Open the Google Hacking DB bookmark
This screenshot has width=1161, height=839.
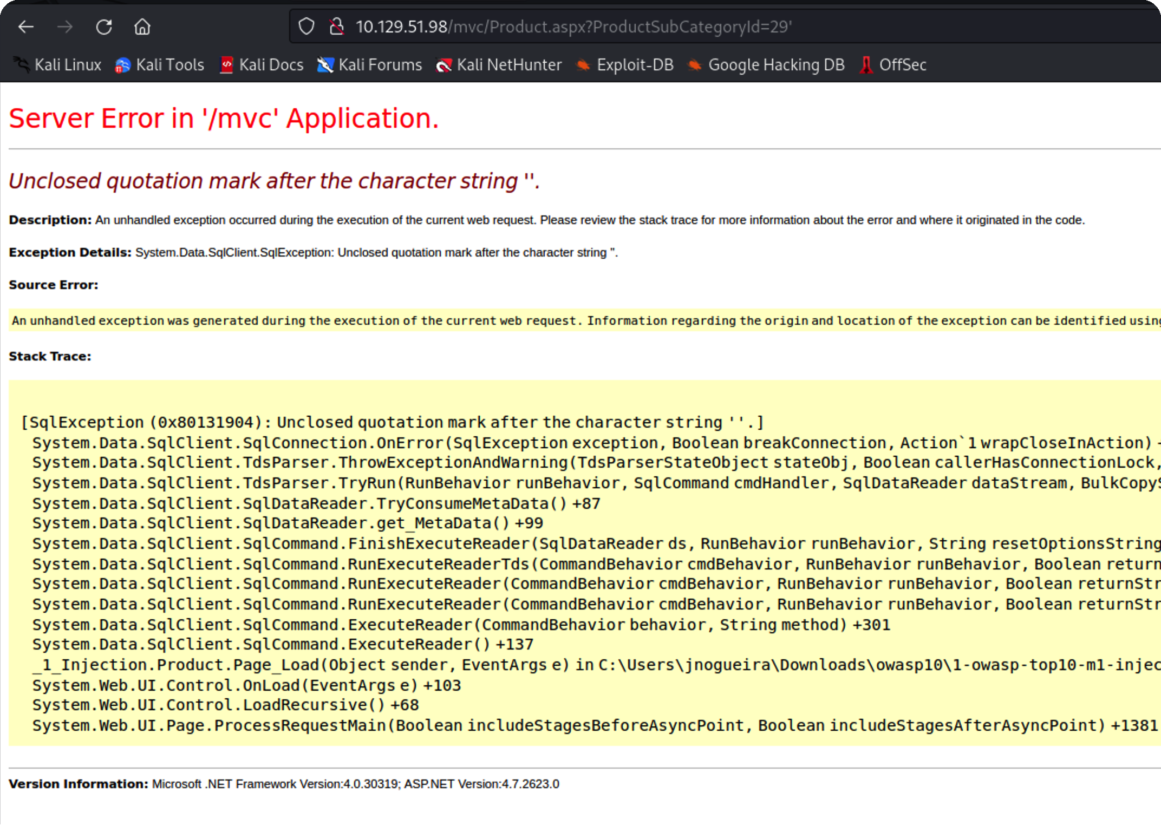[766, 65]
